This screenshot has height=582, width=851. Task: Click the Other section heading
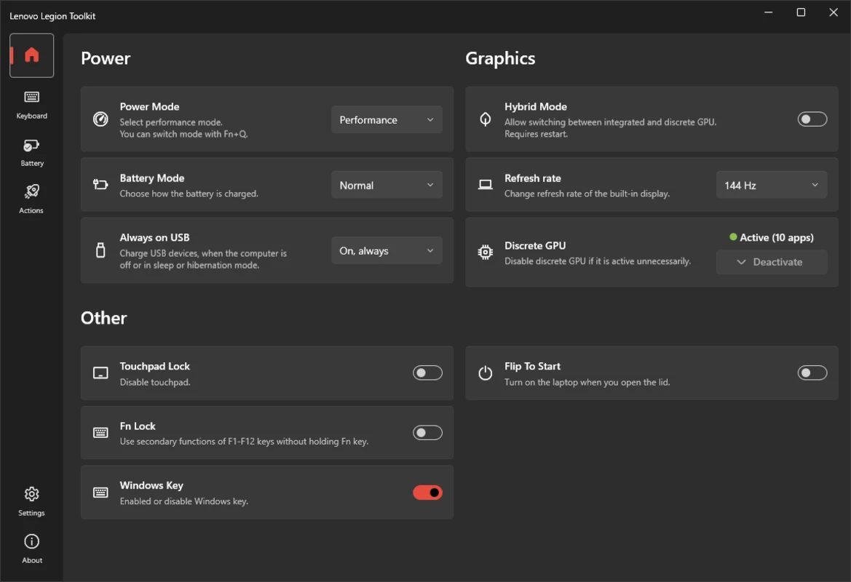[x=103, y=318]
